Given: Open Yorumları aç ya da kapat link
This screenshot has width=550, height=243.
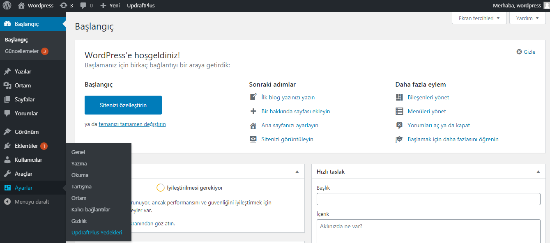Looking at the screenshot, I should 439,125.
